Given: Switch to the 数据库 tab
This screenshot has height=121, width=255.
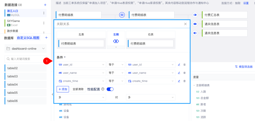Looking at the screenshot, I should click(9, 38).
